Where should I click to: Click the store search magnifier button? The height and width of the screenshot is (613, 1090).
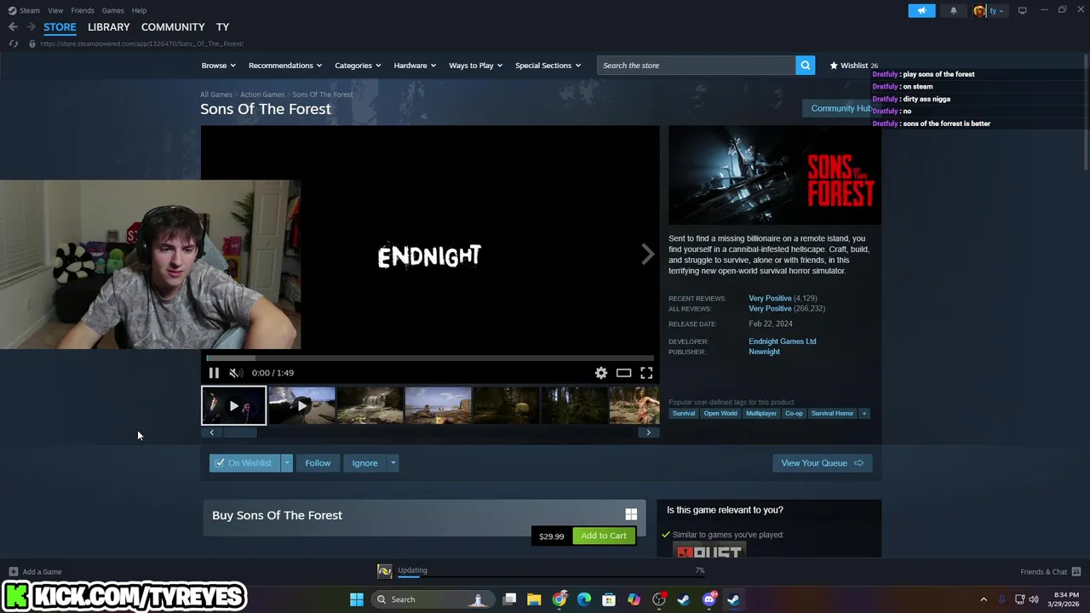pos(805,66)
